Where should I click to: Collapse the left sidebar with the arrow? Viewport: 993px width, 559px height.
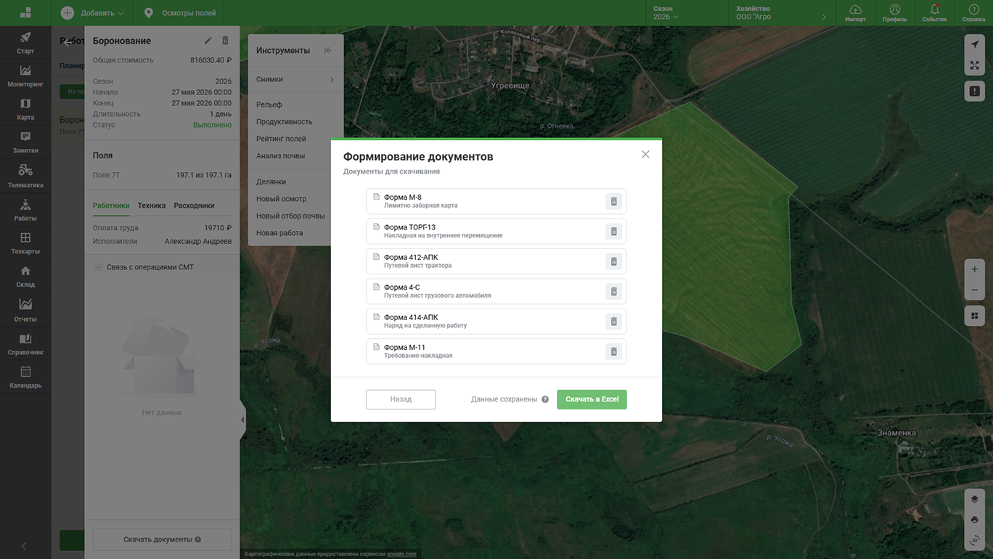(24, 546)
